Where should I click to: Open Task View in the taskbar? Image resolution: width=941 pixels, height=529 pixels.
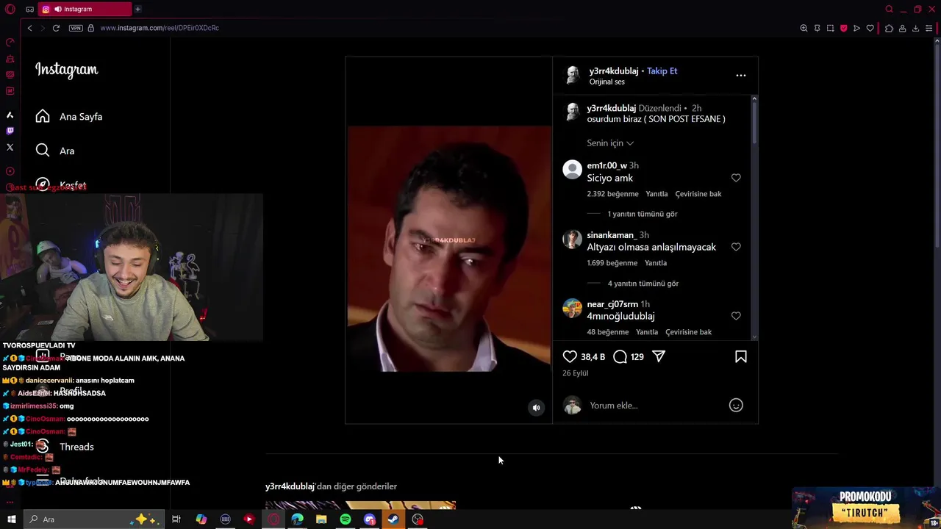176,519
